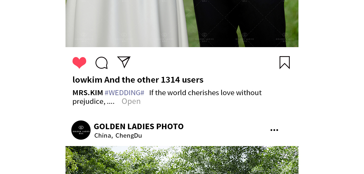Expand the caption with Open
Viewport: 364px width, 174px height.
pos(131,101)
